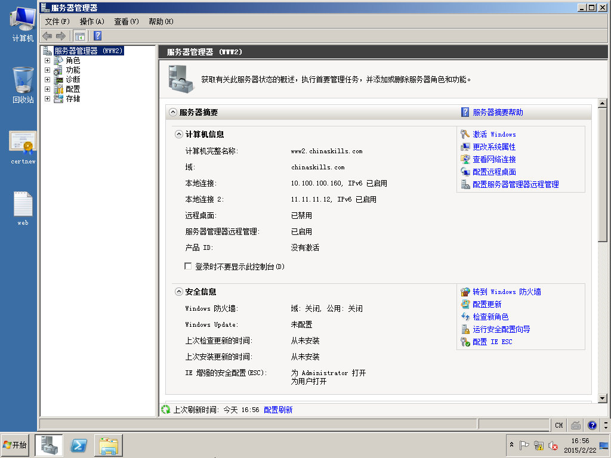Open Windows Explorer from the taskbar
This screenshot has height=458, width=611.
tap(109, 445)
